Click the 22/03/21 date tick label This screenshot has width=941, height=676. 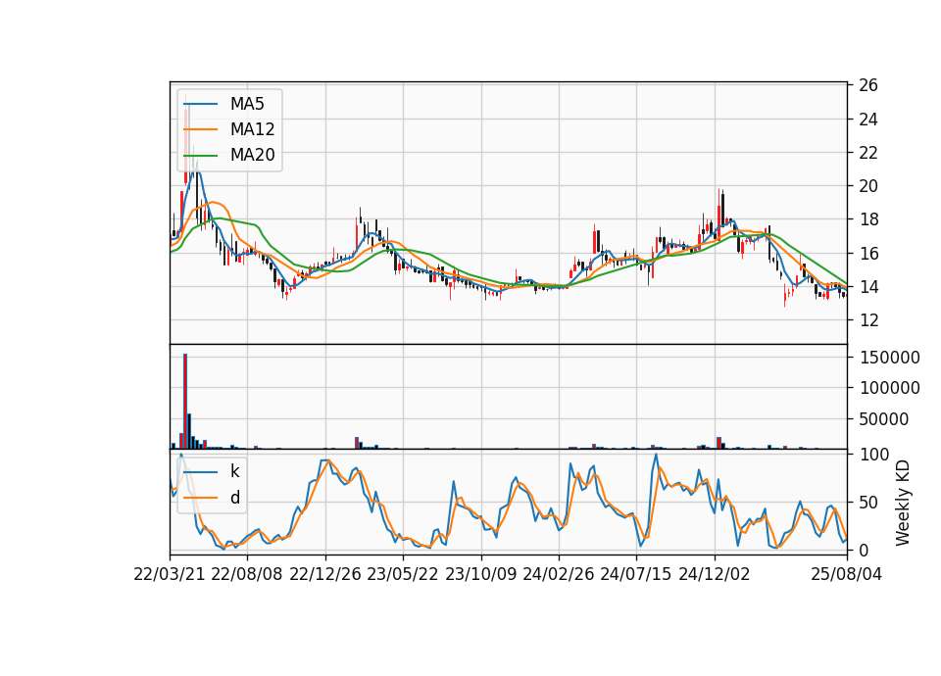point(170,574)
